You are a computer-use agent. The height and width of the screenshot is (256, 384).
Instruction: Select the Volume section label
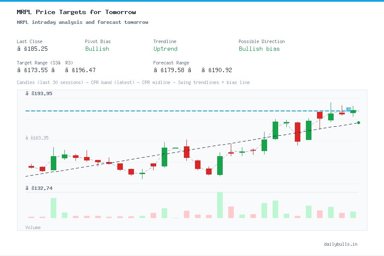coord(33,227)
